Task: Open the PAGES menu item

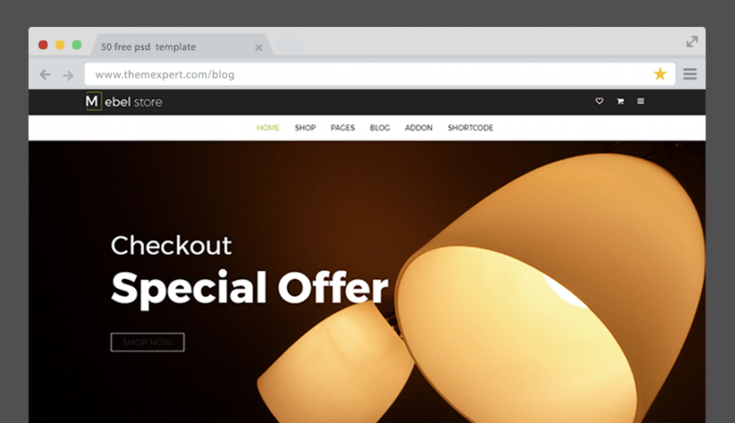Action: [x=342, y=128]
